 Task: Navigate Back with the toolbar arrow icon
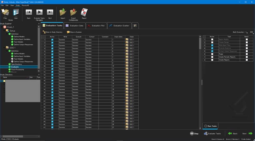coord(29,12)
